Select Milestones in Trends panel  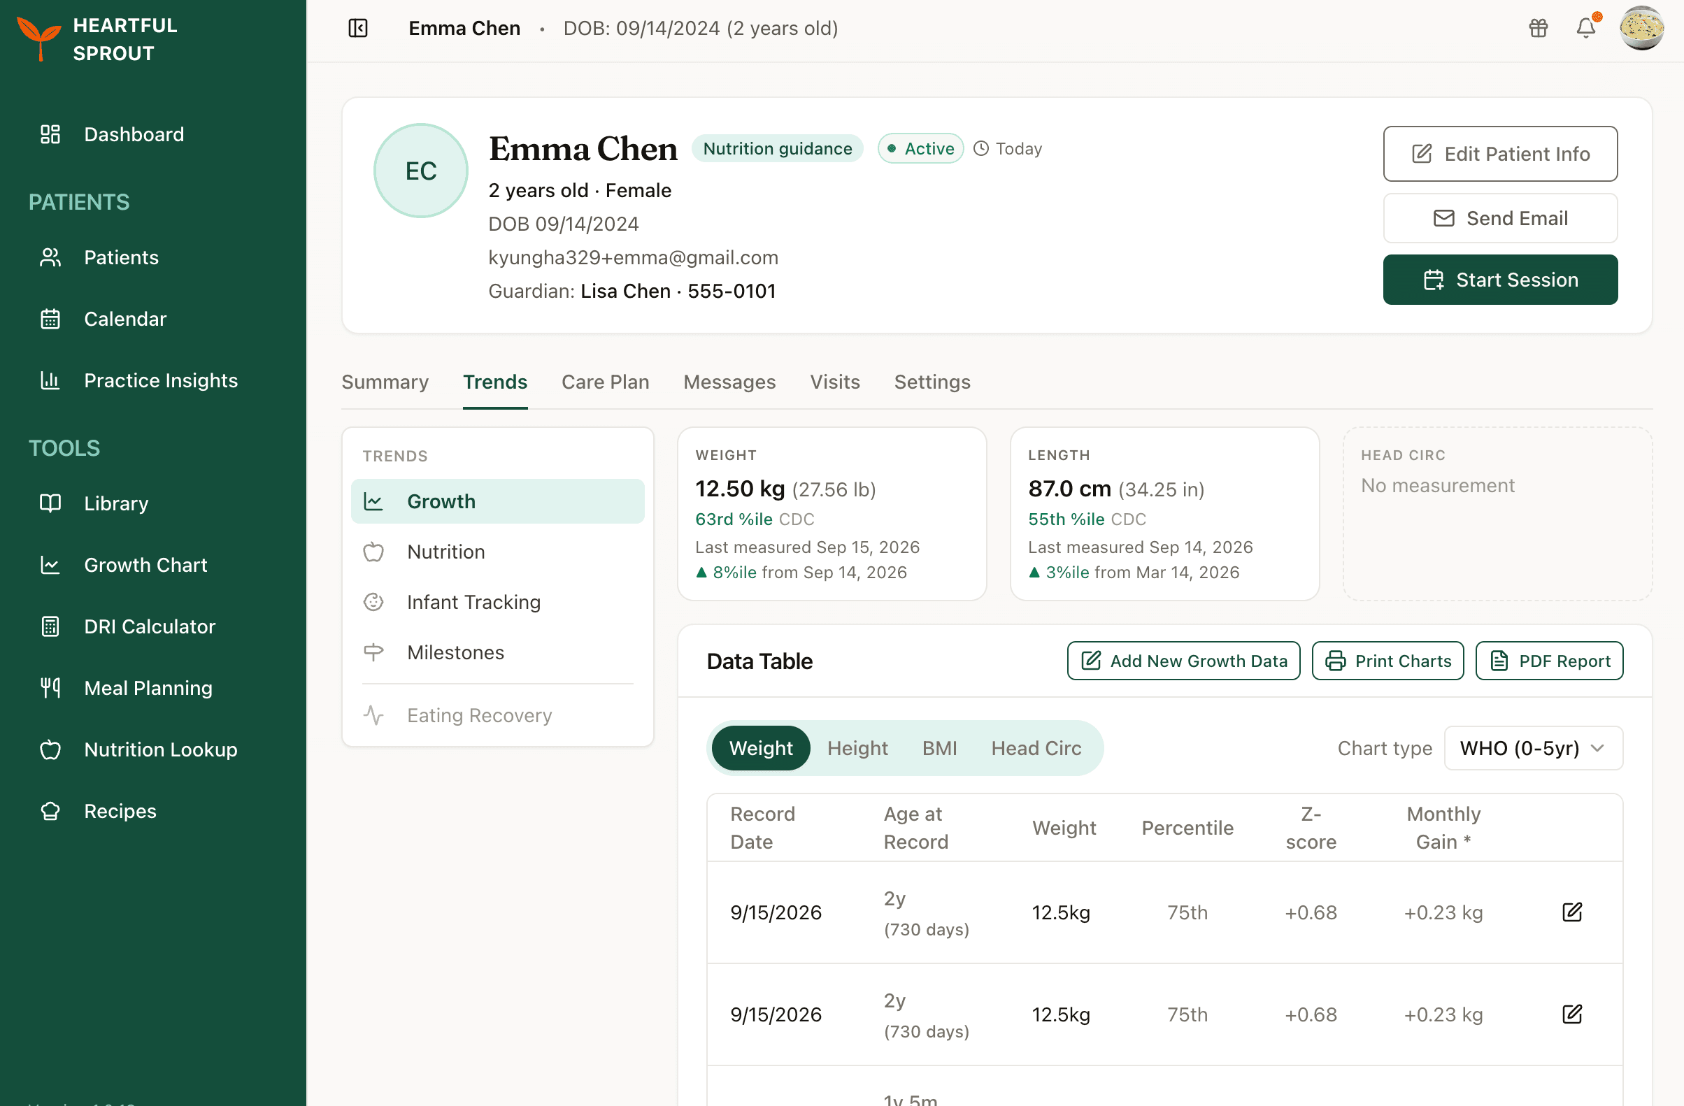[x=497, y=652]
